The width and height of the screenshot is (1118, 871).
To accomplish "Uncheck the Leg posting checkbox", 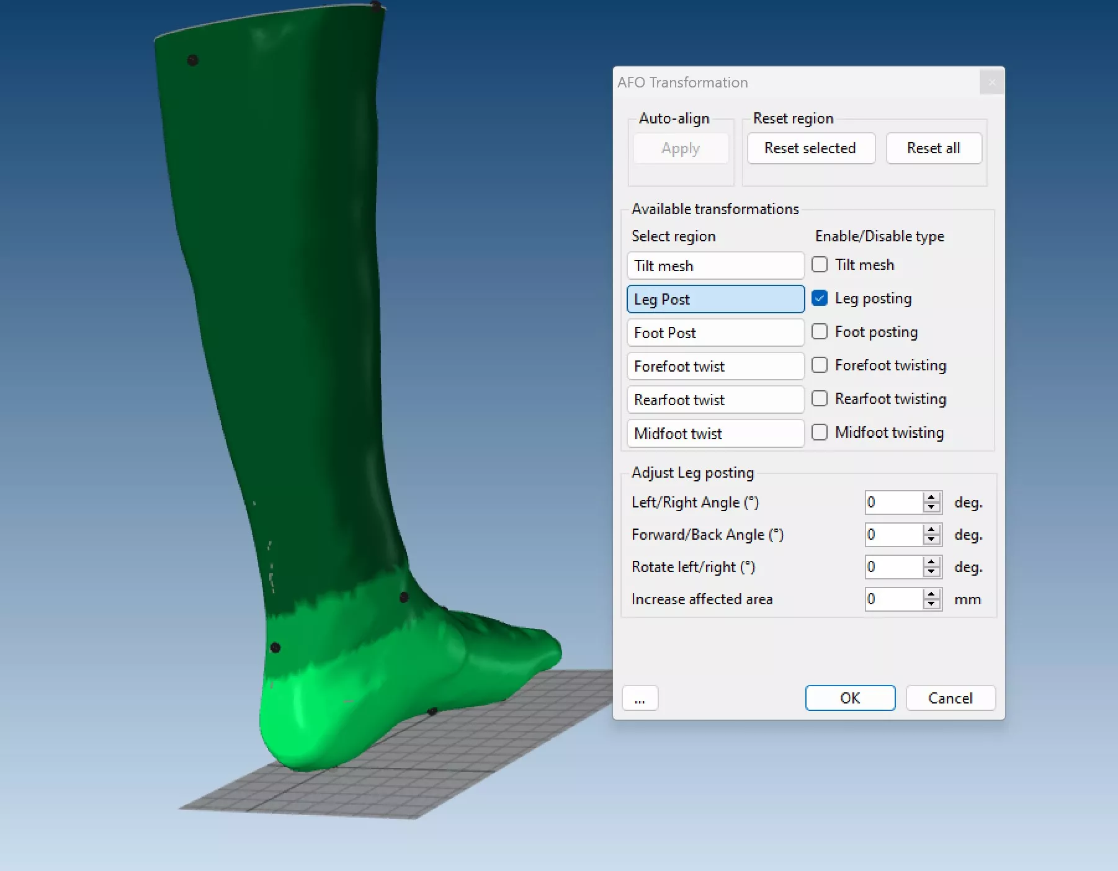I will [x=820, y=298].
